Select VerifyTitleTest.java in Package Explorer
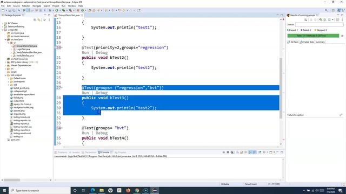The image size is (346, 194). [25, 56]
